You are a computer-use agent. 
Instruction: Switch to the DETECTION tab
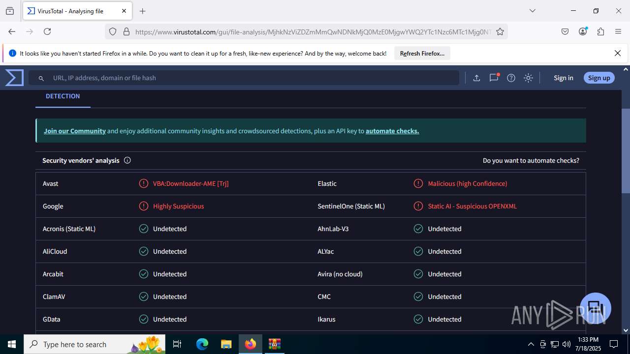point(63,96)
